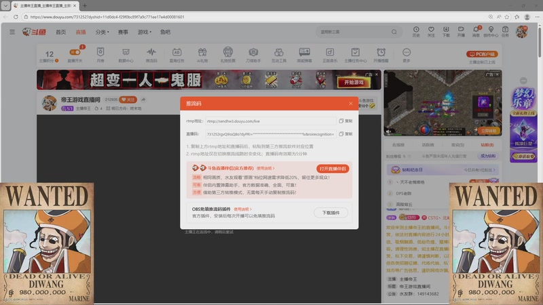The width and height of the screenshot is (543, 305).
Task: Start the game via 开始游戏 banner button
Action: pyautogui.click(x=354, y=82)
